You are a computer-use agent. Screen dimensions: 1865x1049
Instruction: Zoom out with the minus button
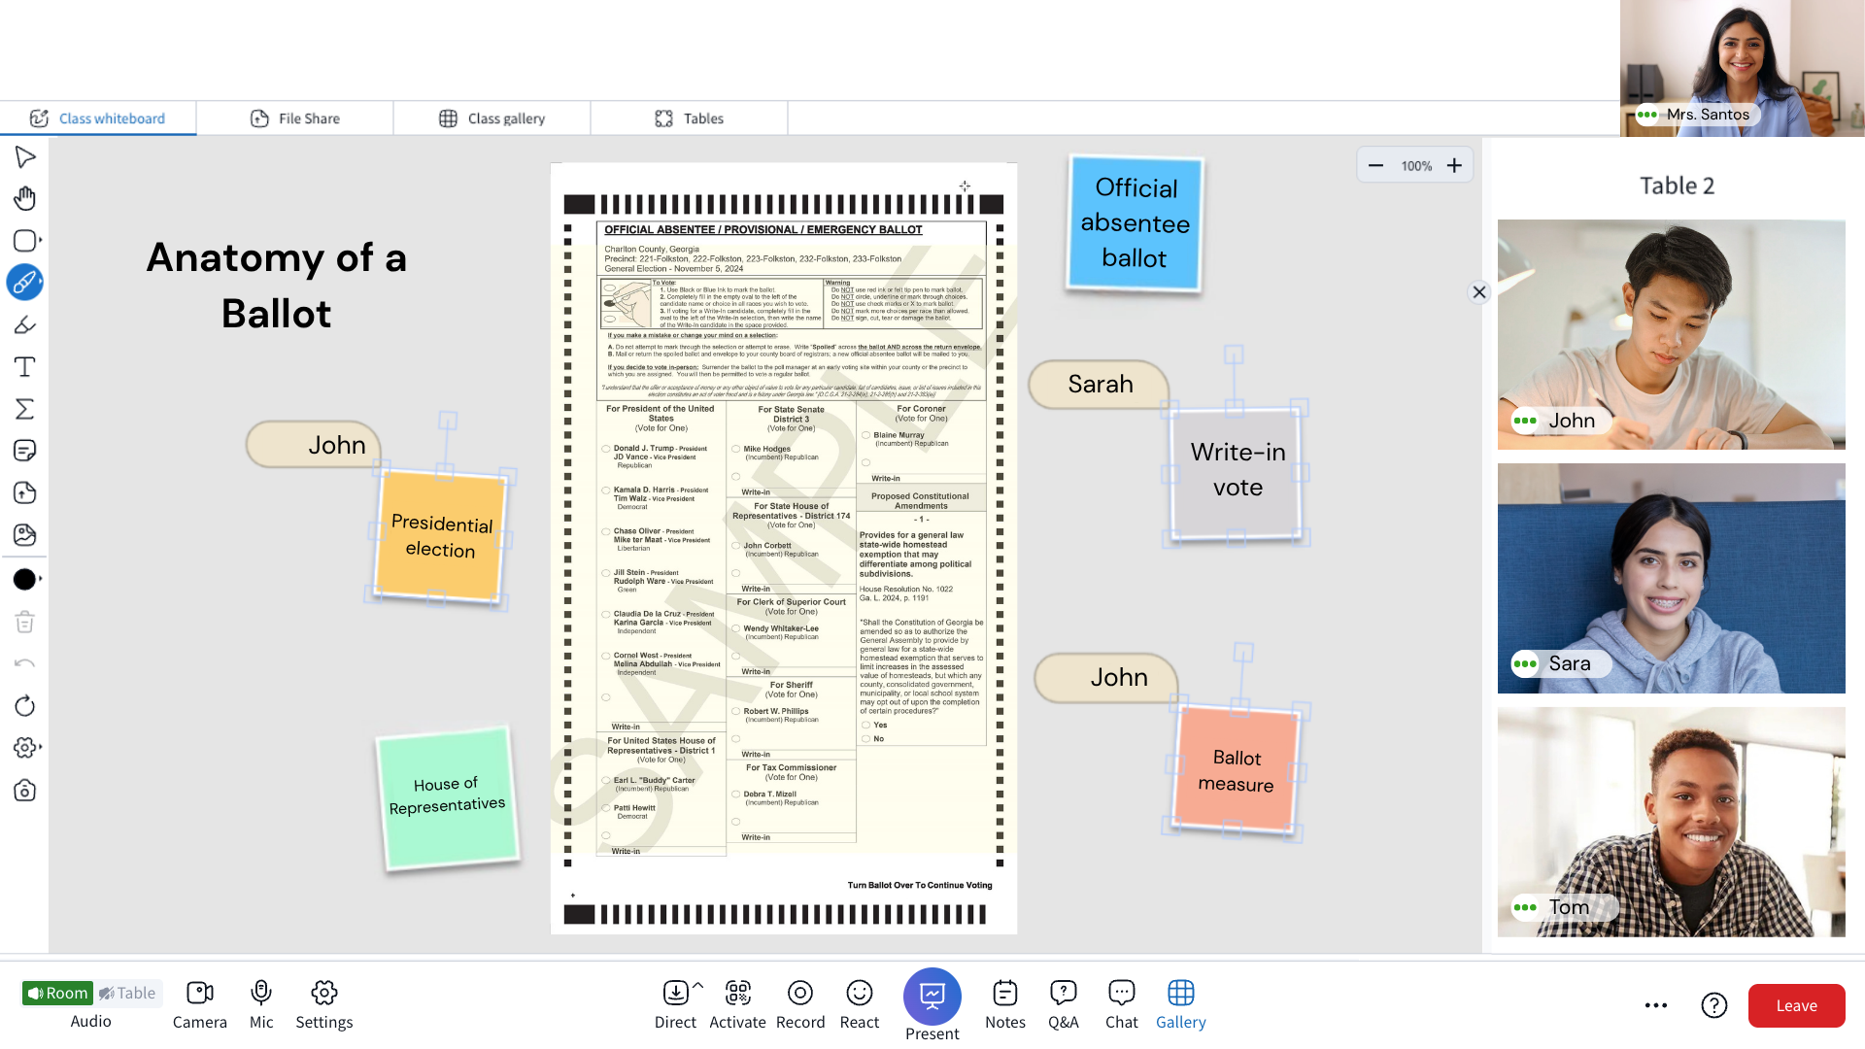(1375, 165)
